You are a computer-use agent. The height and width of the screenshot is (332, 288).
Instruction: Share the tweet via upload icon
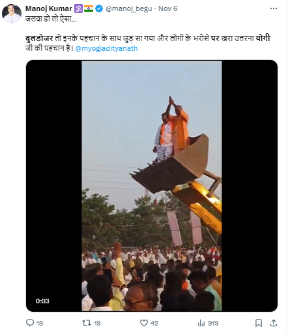(x=274, y=323)
